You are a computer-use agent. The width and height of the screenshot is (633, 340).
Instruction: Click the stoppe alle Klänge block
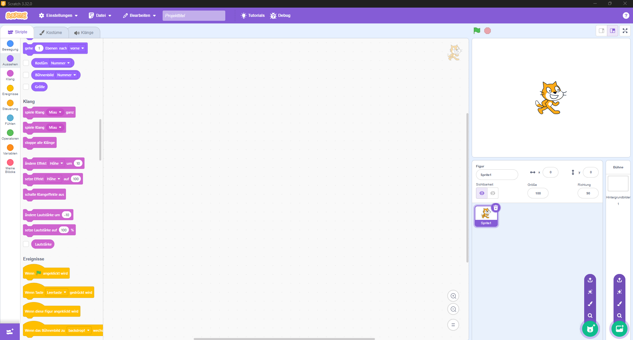tap(40, 143)
